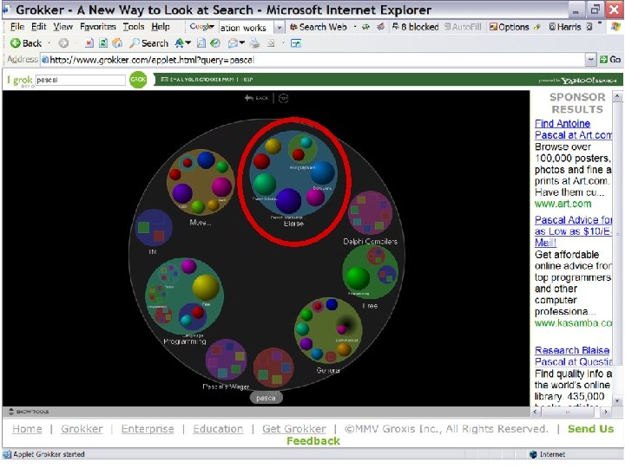Viewport: 625px width, 468px height.
Task: Click the Home page icon
Action: [x=117, y=43]
